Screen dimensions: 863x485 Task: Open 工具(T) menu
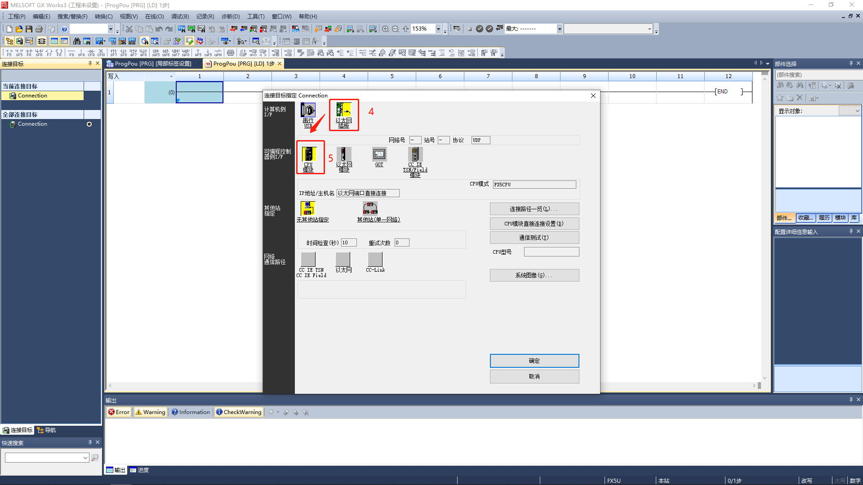(256, 17)
